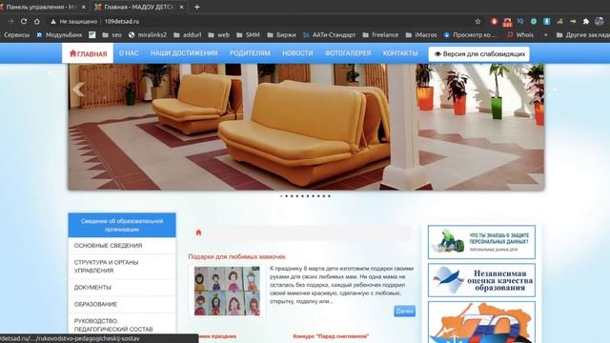Open the red adblock extension icon
Screen dimensions: 610x343
point(494,21)
